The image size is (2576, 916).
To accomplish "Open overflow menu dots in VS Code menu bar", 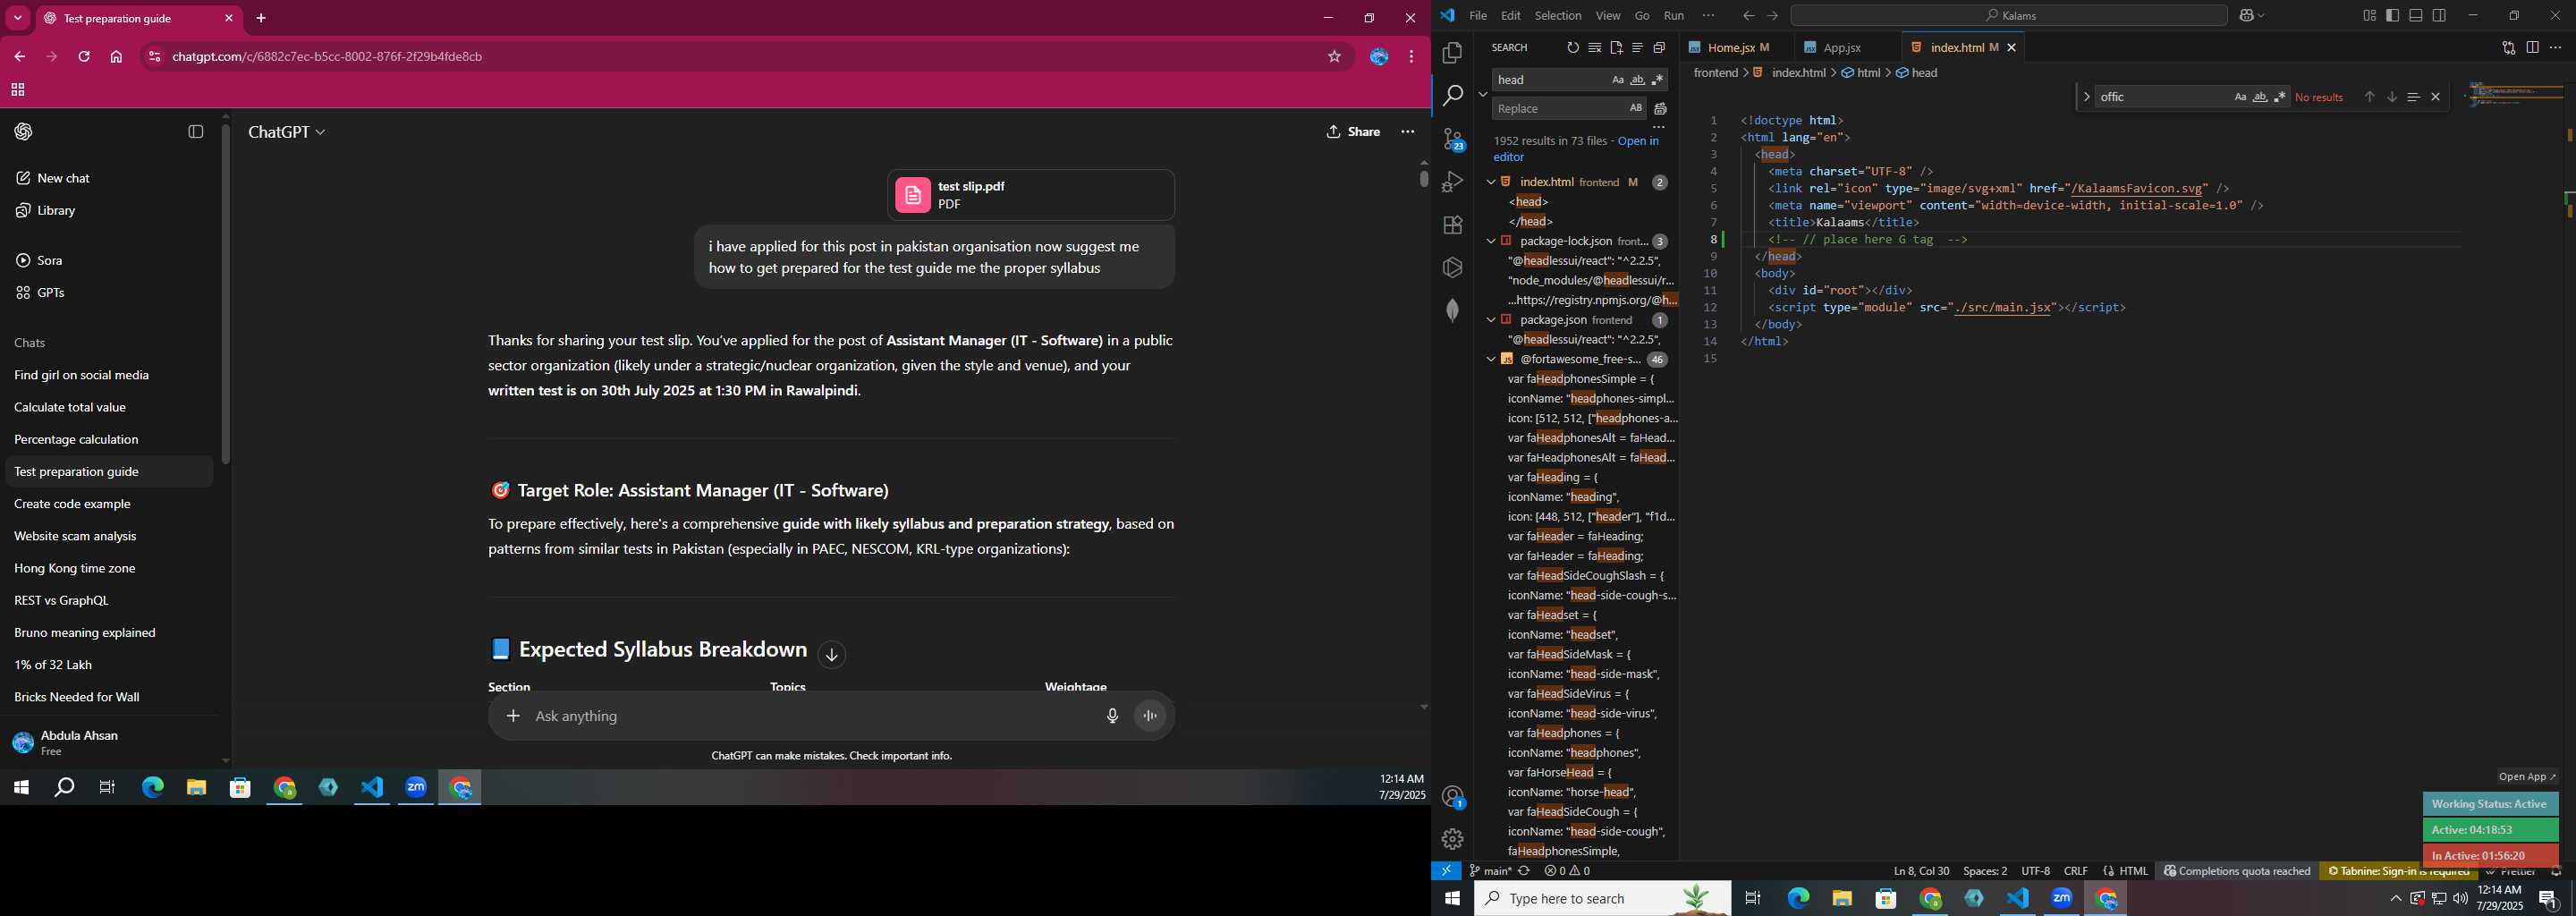I will [x=1708, y=16].
